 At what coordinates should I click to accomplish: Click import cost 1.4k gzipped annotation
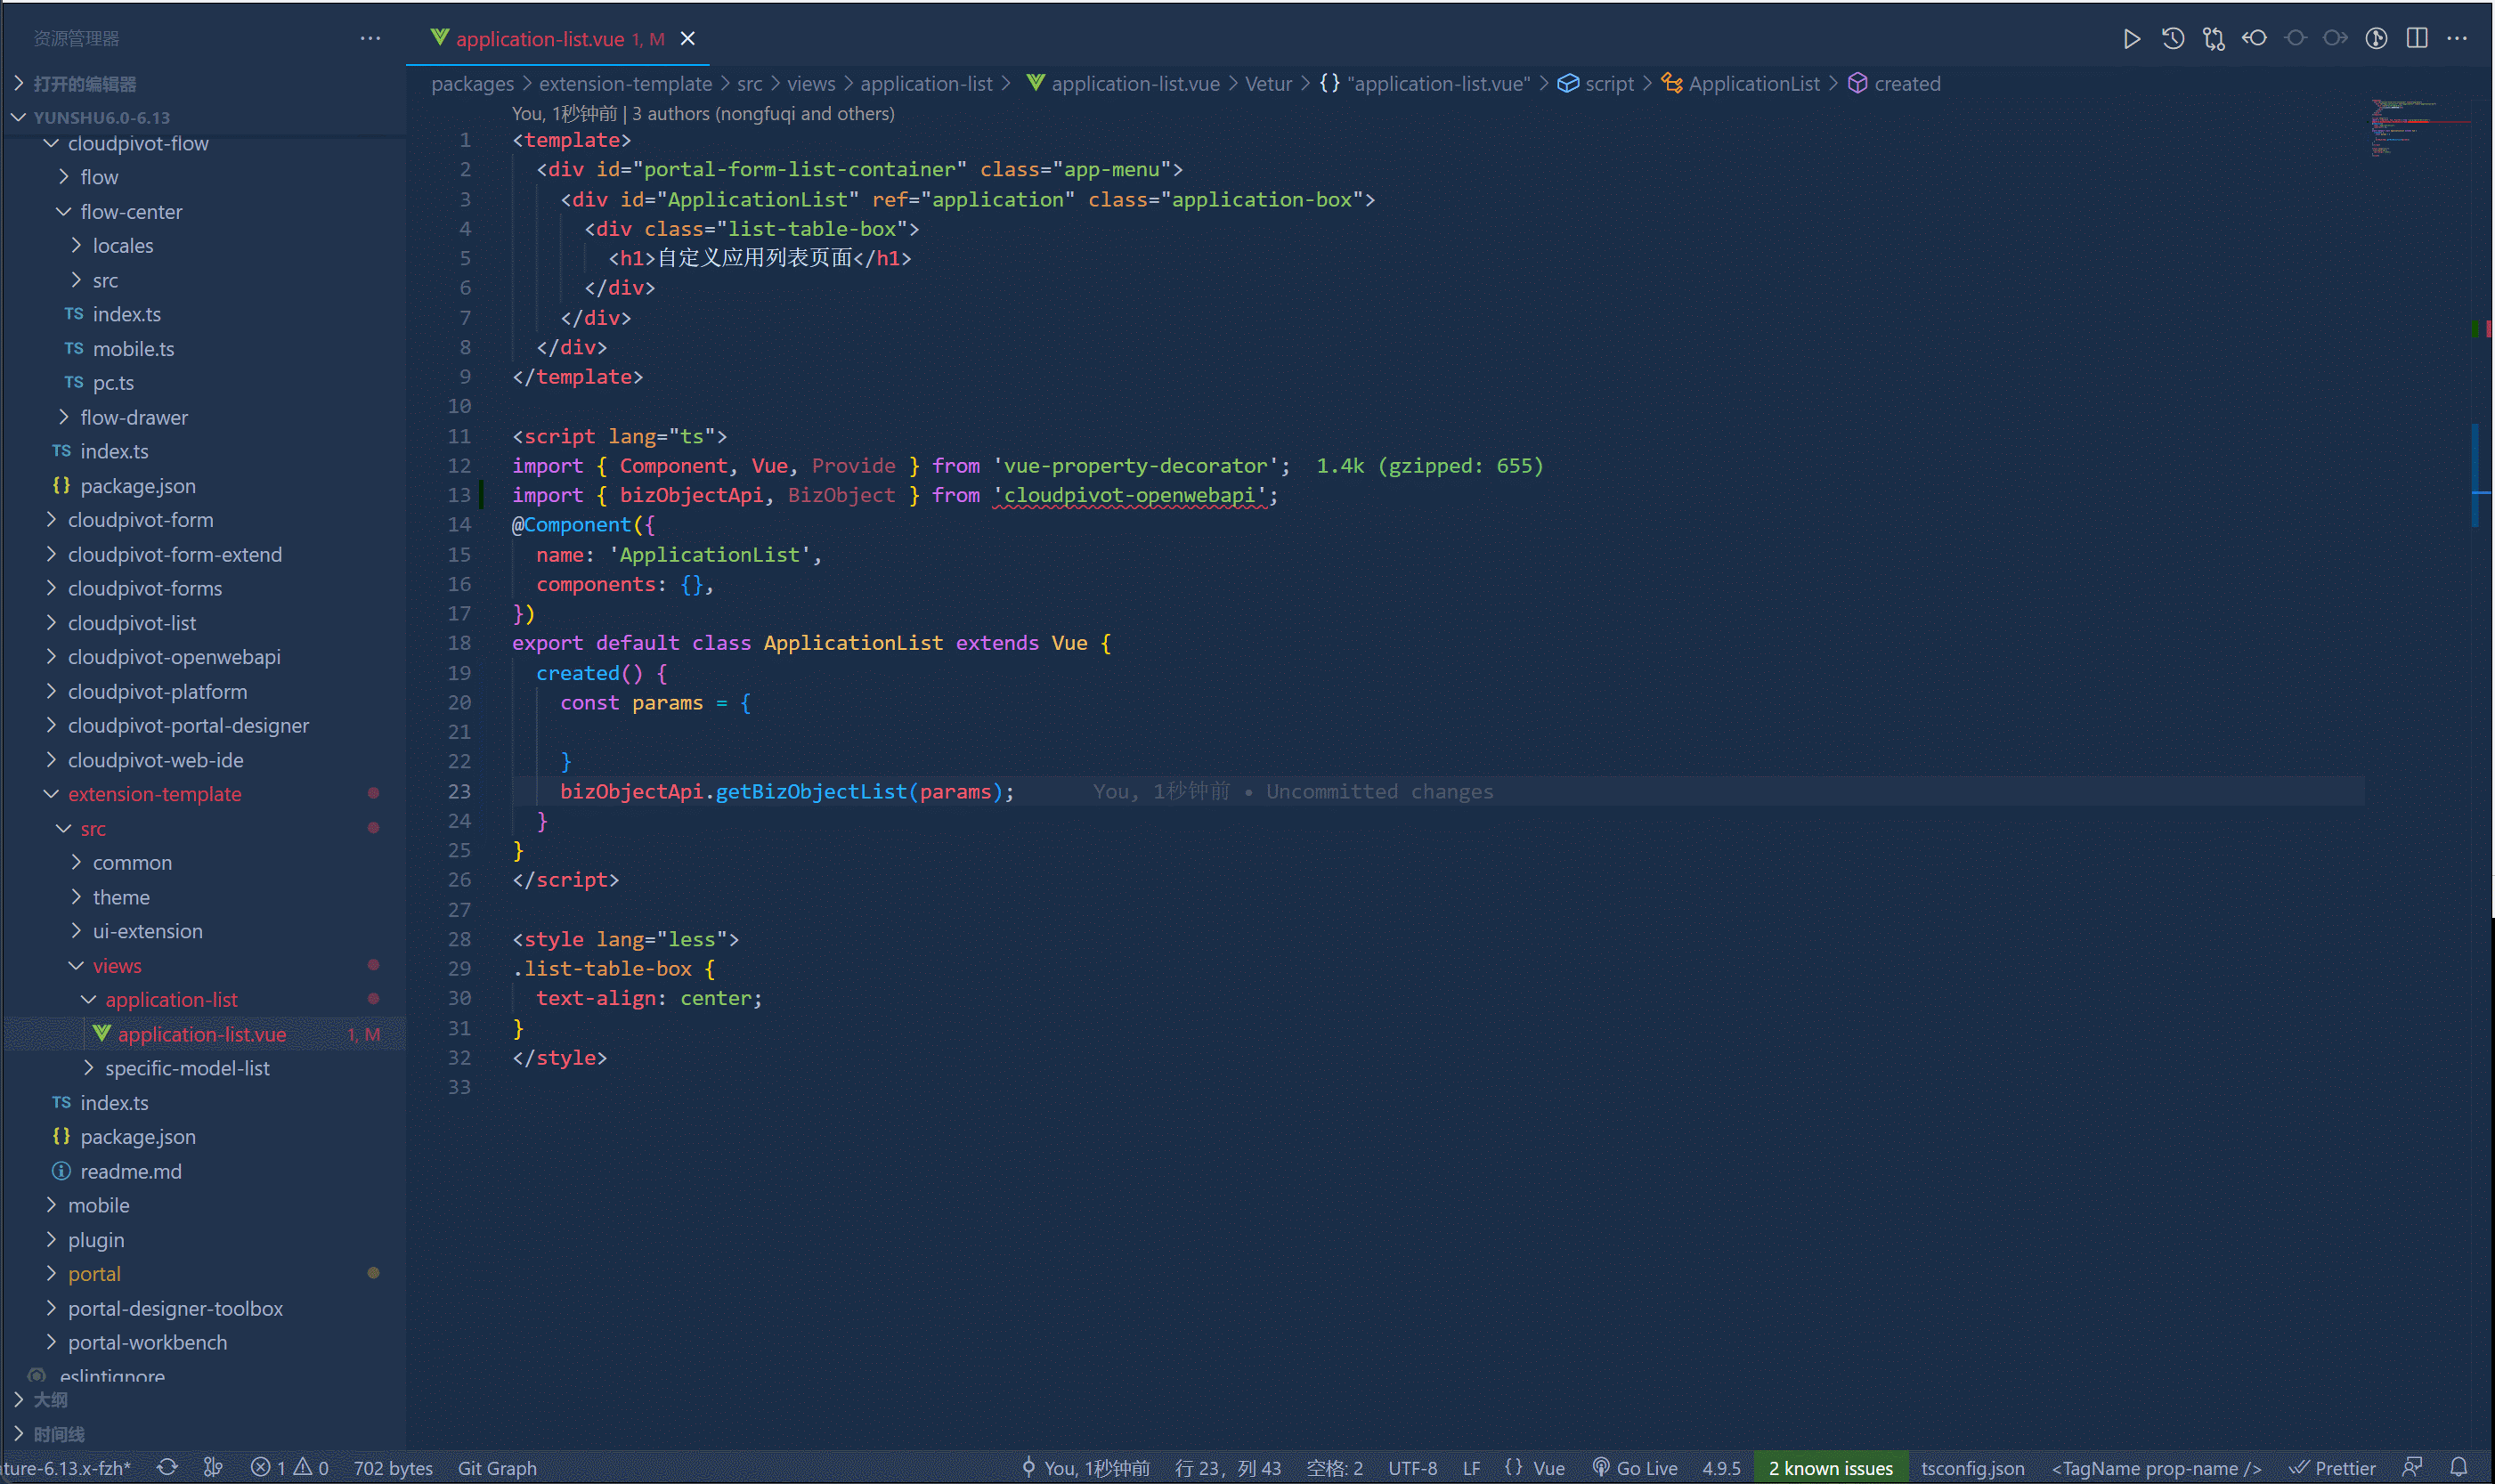pos(1429,466)
